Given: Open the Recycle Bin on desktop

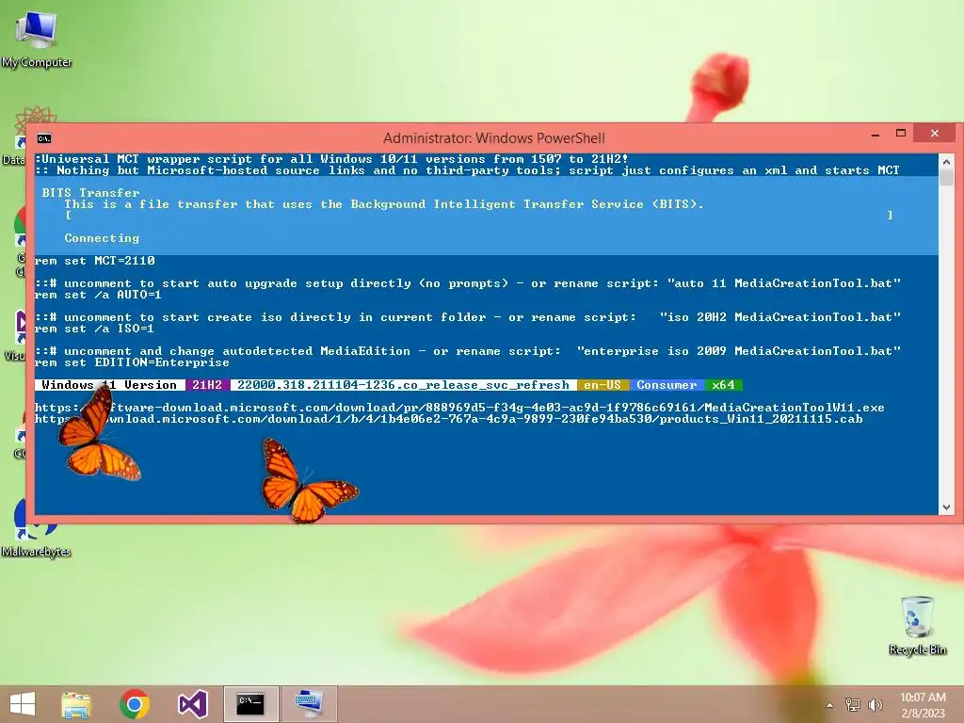Looking at the screenshot, I should tap(917, 625).
